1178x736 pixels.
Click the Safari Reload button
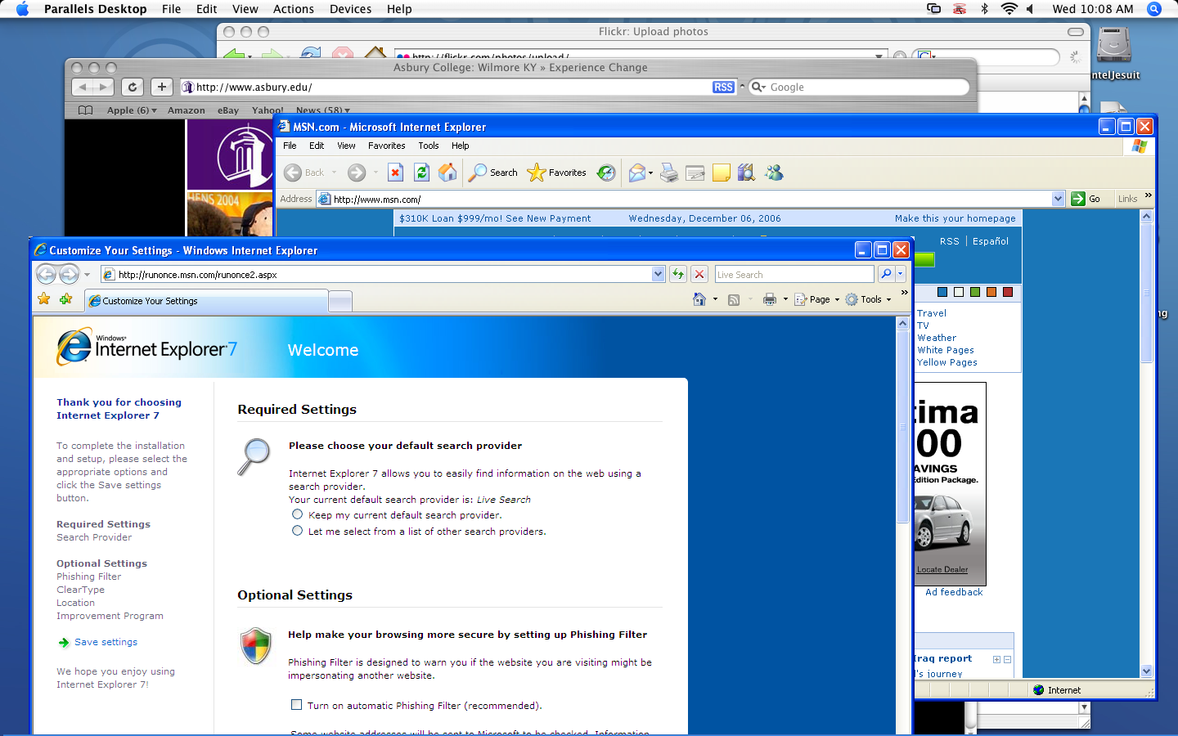133,87
